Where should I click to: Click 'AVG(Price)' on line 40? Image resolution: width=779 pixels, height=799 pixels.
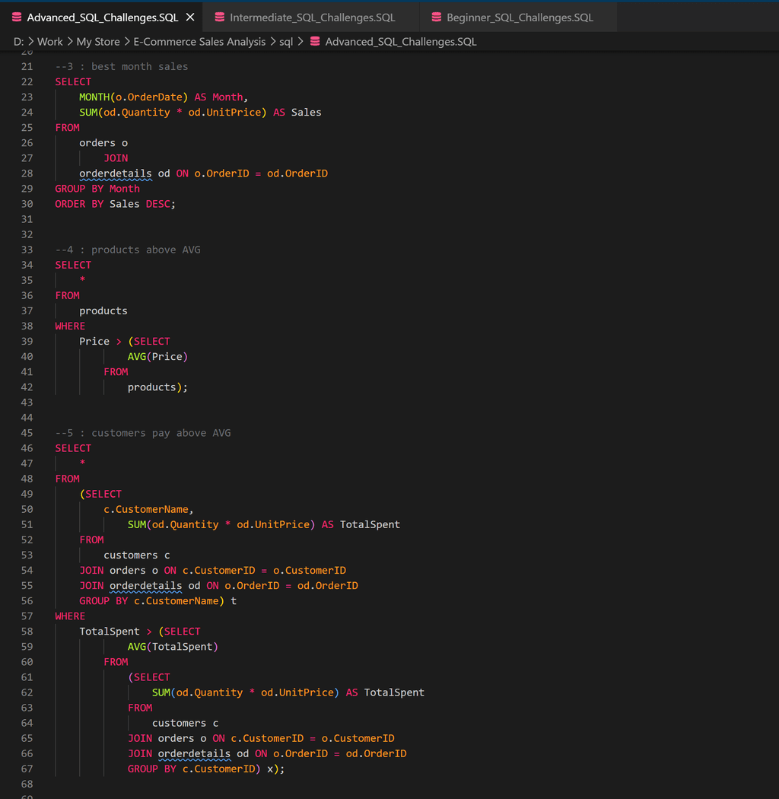pyautogui.click(x=157, y=357)
